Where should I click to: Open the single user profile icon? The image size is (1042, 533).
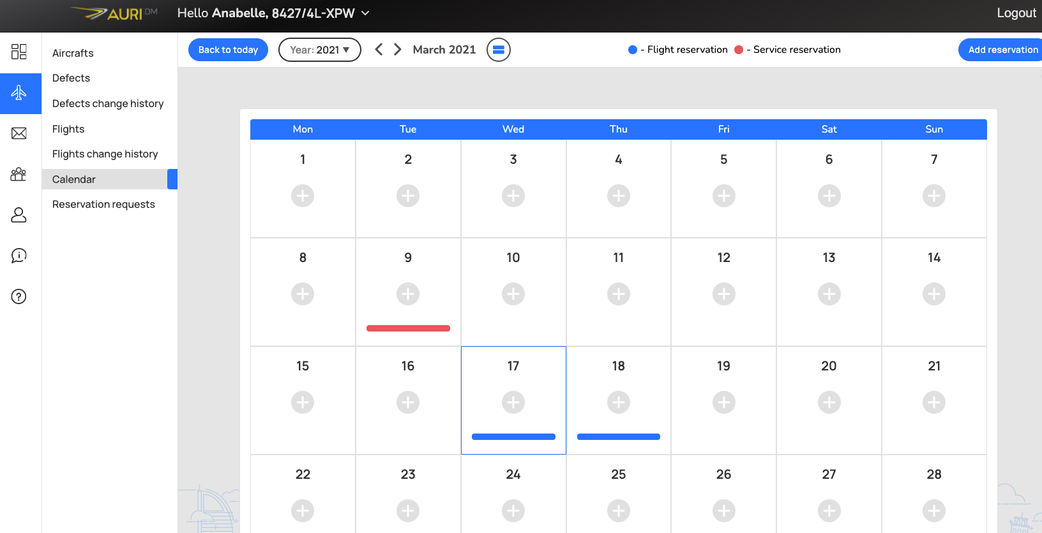point(19,215)
